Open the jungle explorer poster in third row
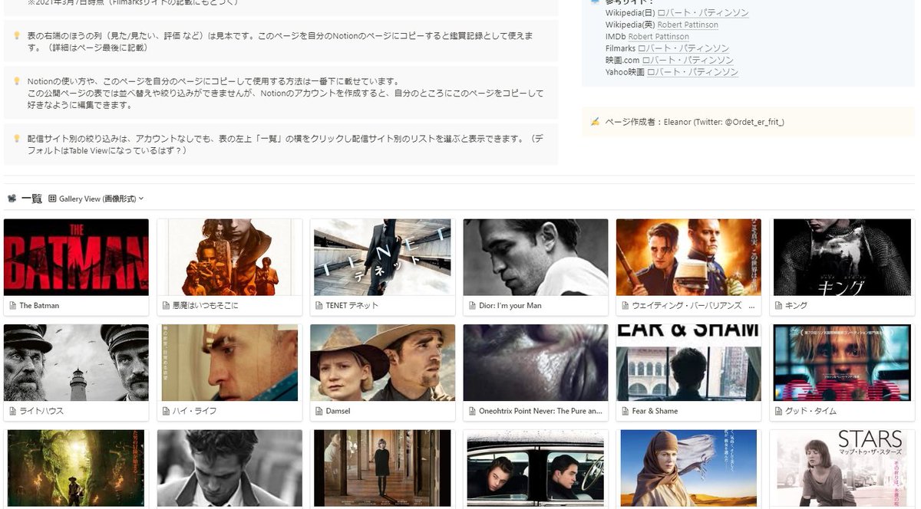Image resolution: width=921 pixels, height=509 pixels. [x=76, y=468]
